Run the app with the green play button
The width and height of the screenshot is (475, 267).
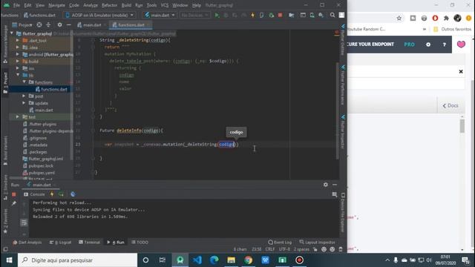point(217,15)
